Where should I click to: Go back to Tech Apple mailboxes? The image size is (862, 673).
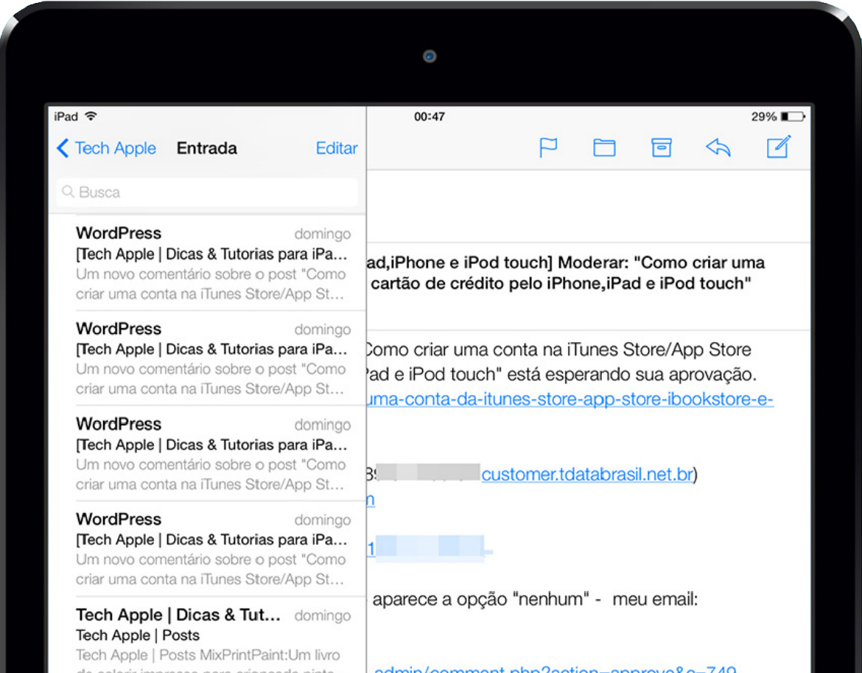click(x=107, y=148)
